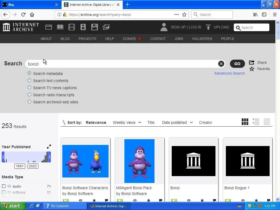Screen dimensions: 280x210
Task: Toggle sort direction arrows icon
Action: point(64,122)
